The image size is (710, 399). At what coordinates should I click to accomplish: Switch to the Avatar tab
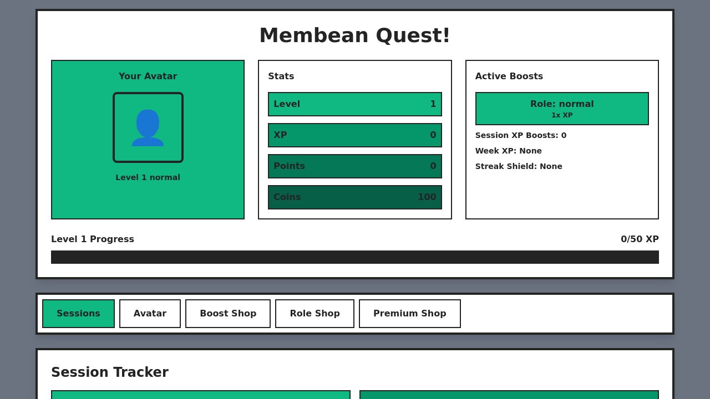[x=150, y=314]
